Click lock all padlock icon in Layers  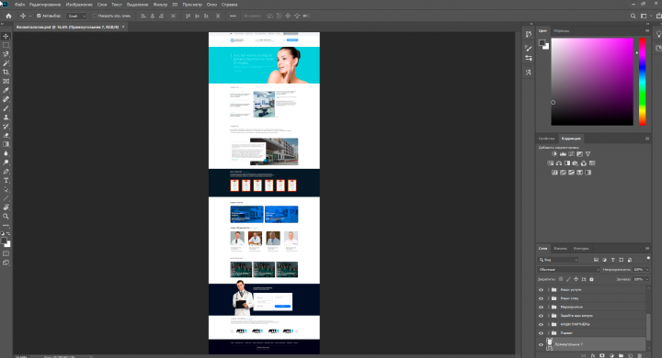click(591, 279)
